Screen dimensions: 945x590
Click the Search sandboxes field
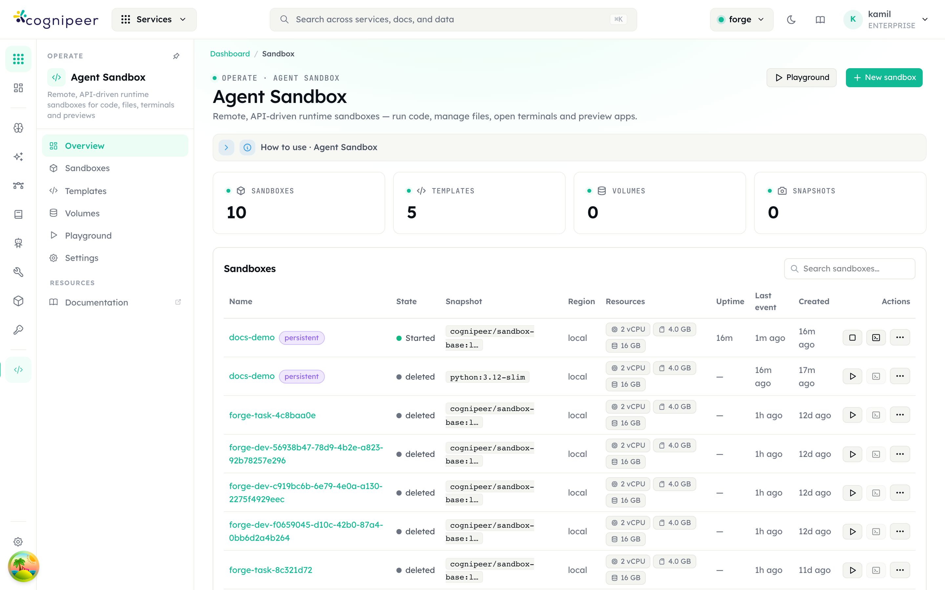850,268
